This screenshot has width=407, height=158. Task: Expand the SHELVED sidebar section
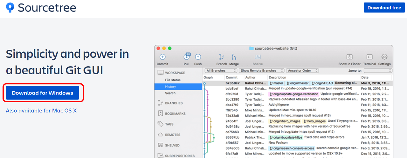[x=172, y=145]
